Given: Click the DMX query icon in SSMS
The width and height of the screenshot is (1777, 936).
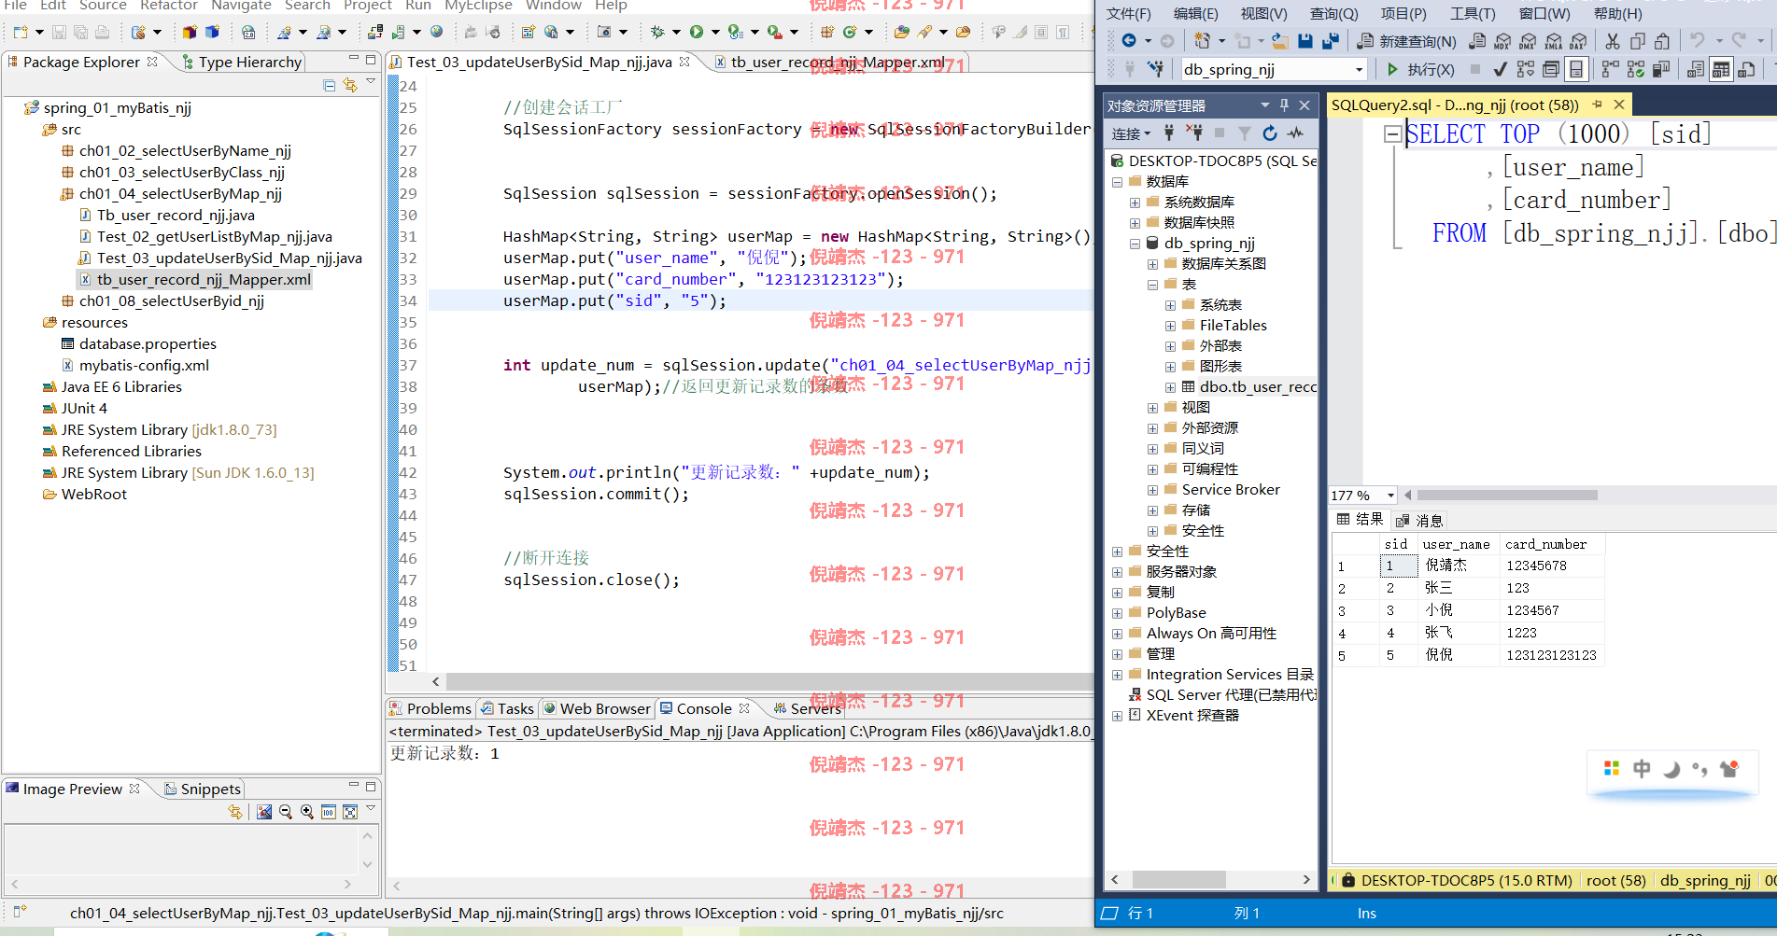Looking at the screenshot, I should (1528, 40).
